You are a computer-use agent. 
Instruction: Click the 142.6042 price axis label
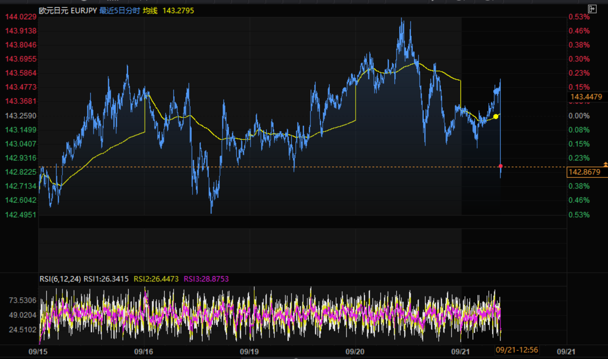pyautogui.click(x=21, y=200)
